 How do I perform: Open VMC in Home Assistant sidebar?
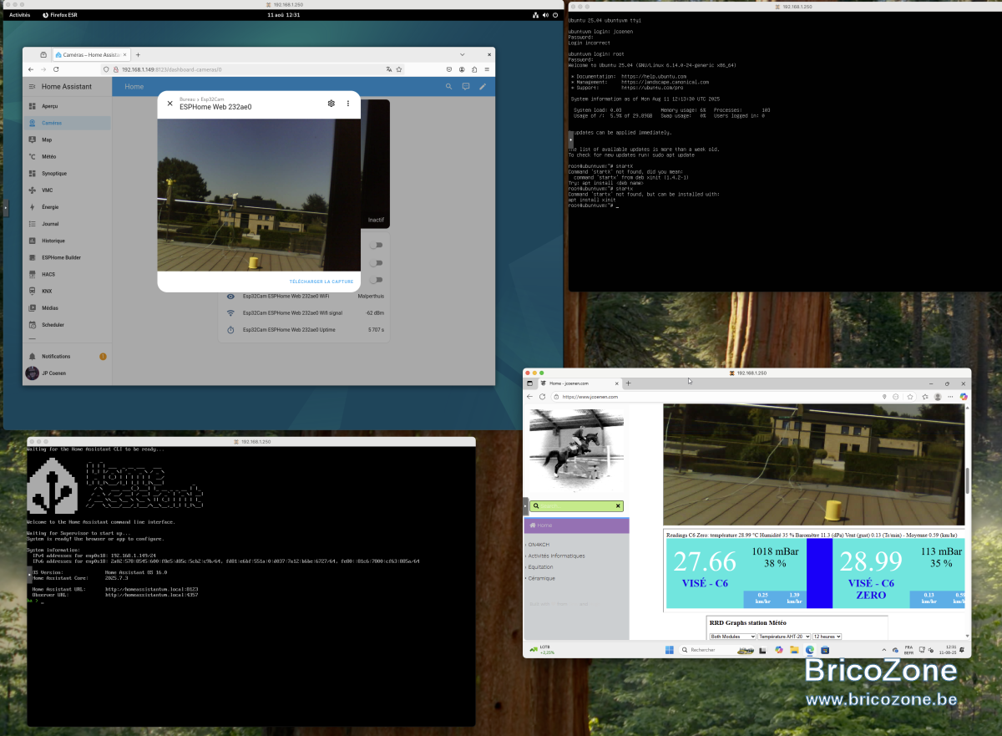pyautogui.click(x=67, y=190)
